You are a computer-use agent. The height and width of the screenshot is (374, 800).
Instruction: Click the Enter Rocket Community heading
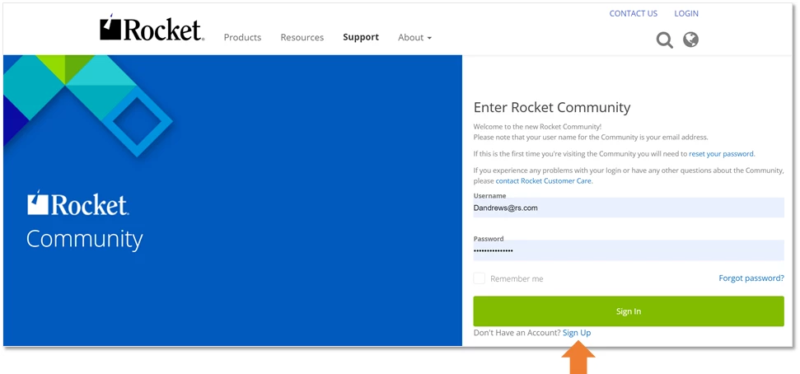pos(552,108)
